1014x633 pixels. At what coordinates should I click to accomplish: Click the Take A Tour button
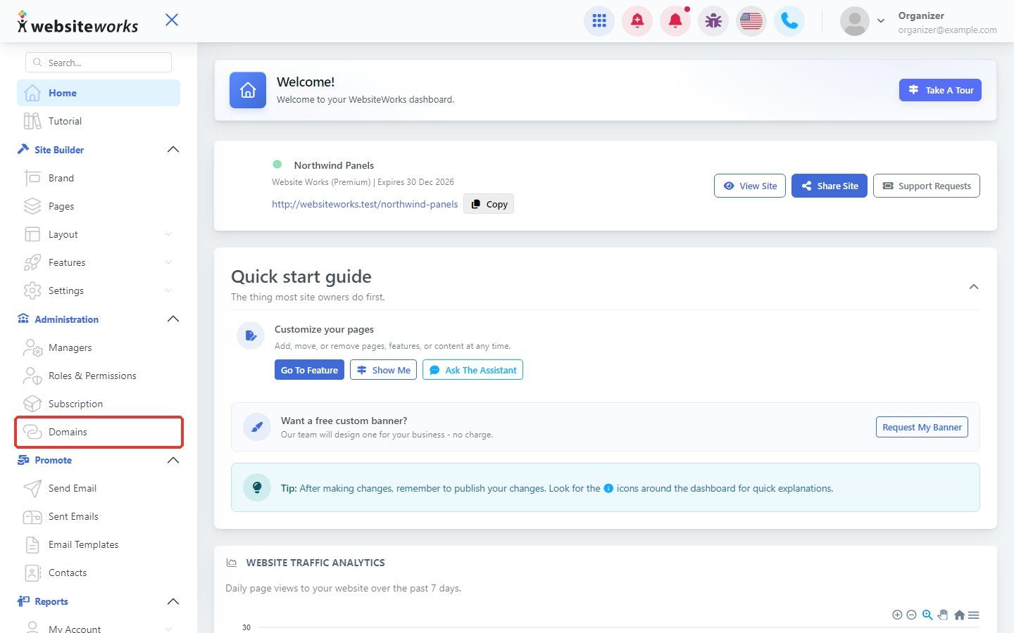click(940, 90)
